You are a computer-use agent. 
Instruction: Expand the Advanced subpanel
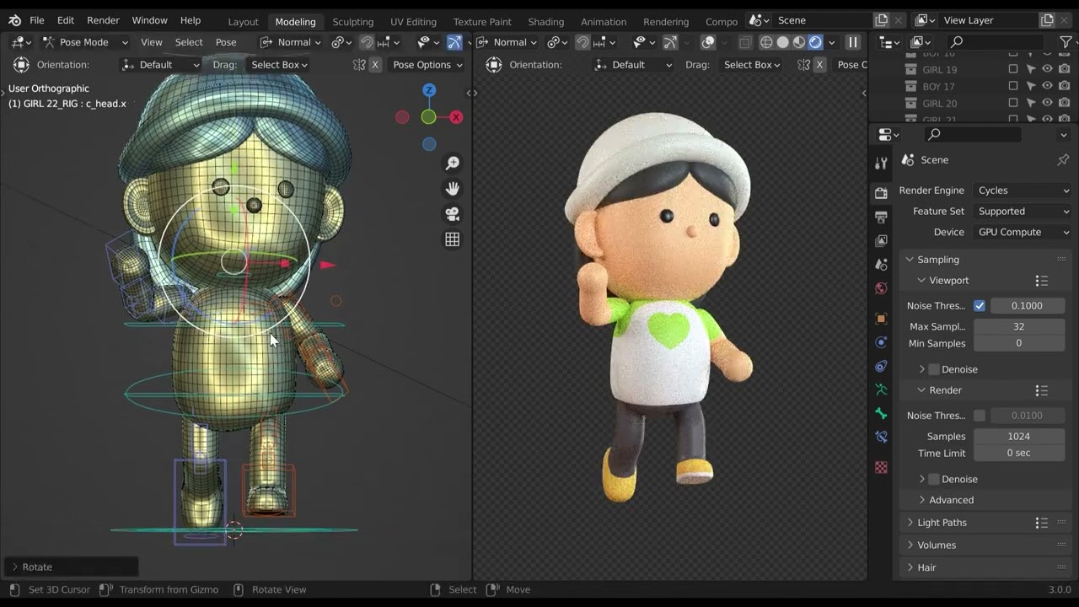point(922,500)
